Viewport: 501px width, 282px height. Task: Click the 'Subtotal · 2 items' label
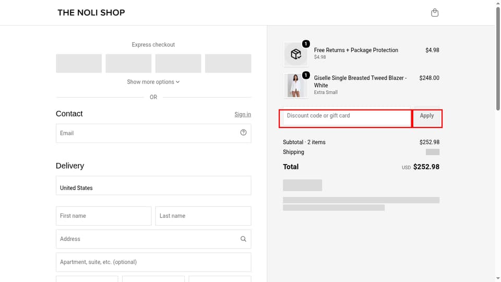coord(304,142)
